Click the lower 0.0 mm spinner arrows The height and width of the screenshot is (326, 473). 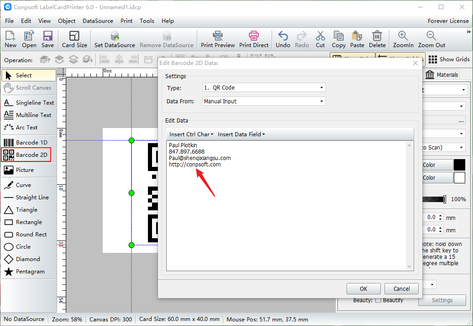pyautogui.click(x=441, y=230)
